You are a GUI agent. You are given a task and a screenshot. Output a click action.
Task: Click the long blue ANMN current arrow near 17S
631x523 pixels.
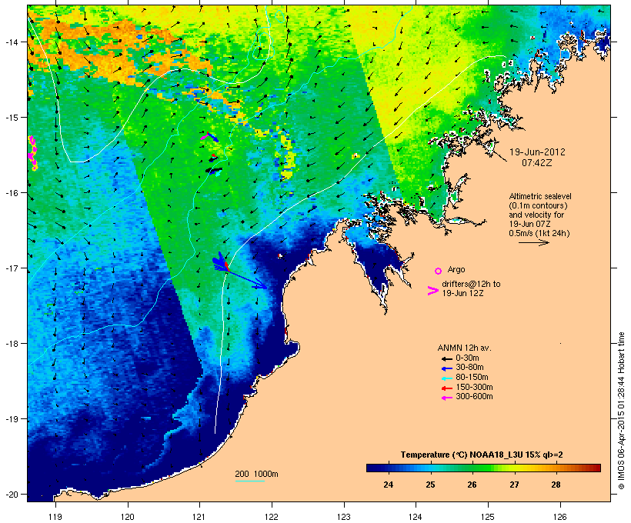pos(246,280)
